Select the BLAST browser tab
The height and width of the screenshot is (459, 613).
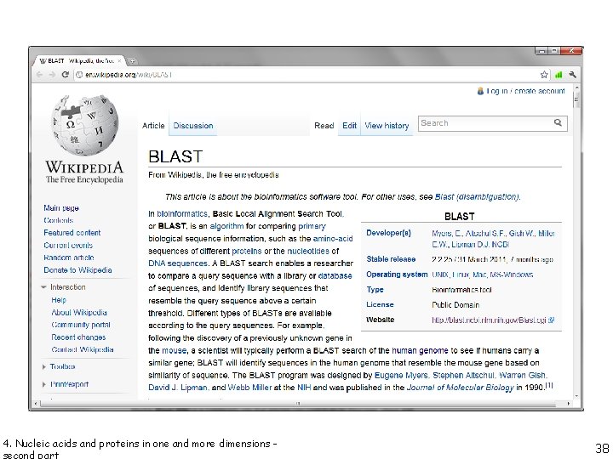point(78,61)
